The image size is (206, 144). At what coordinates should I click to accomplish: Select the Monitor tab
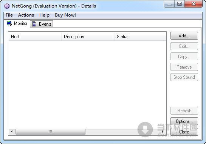click(17, 23)
